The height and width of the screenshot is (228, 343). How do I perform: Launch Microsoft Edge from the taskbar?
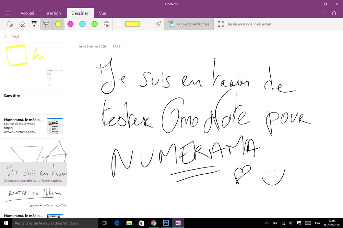(x=117, y=223)
